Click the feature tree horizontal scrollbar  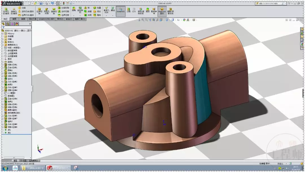[14, 158]
